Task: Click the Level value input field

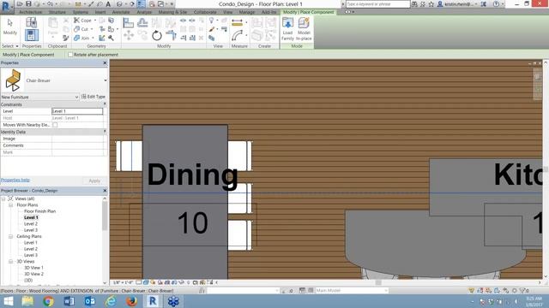Action: 77,111
